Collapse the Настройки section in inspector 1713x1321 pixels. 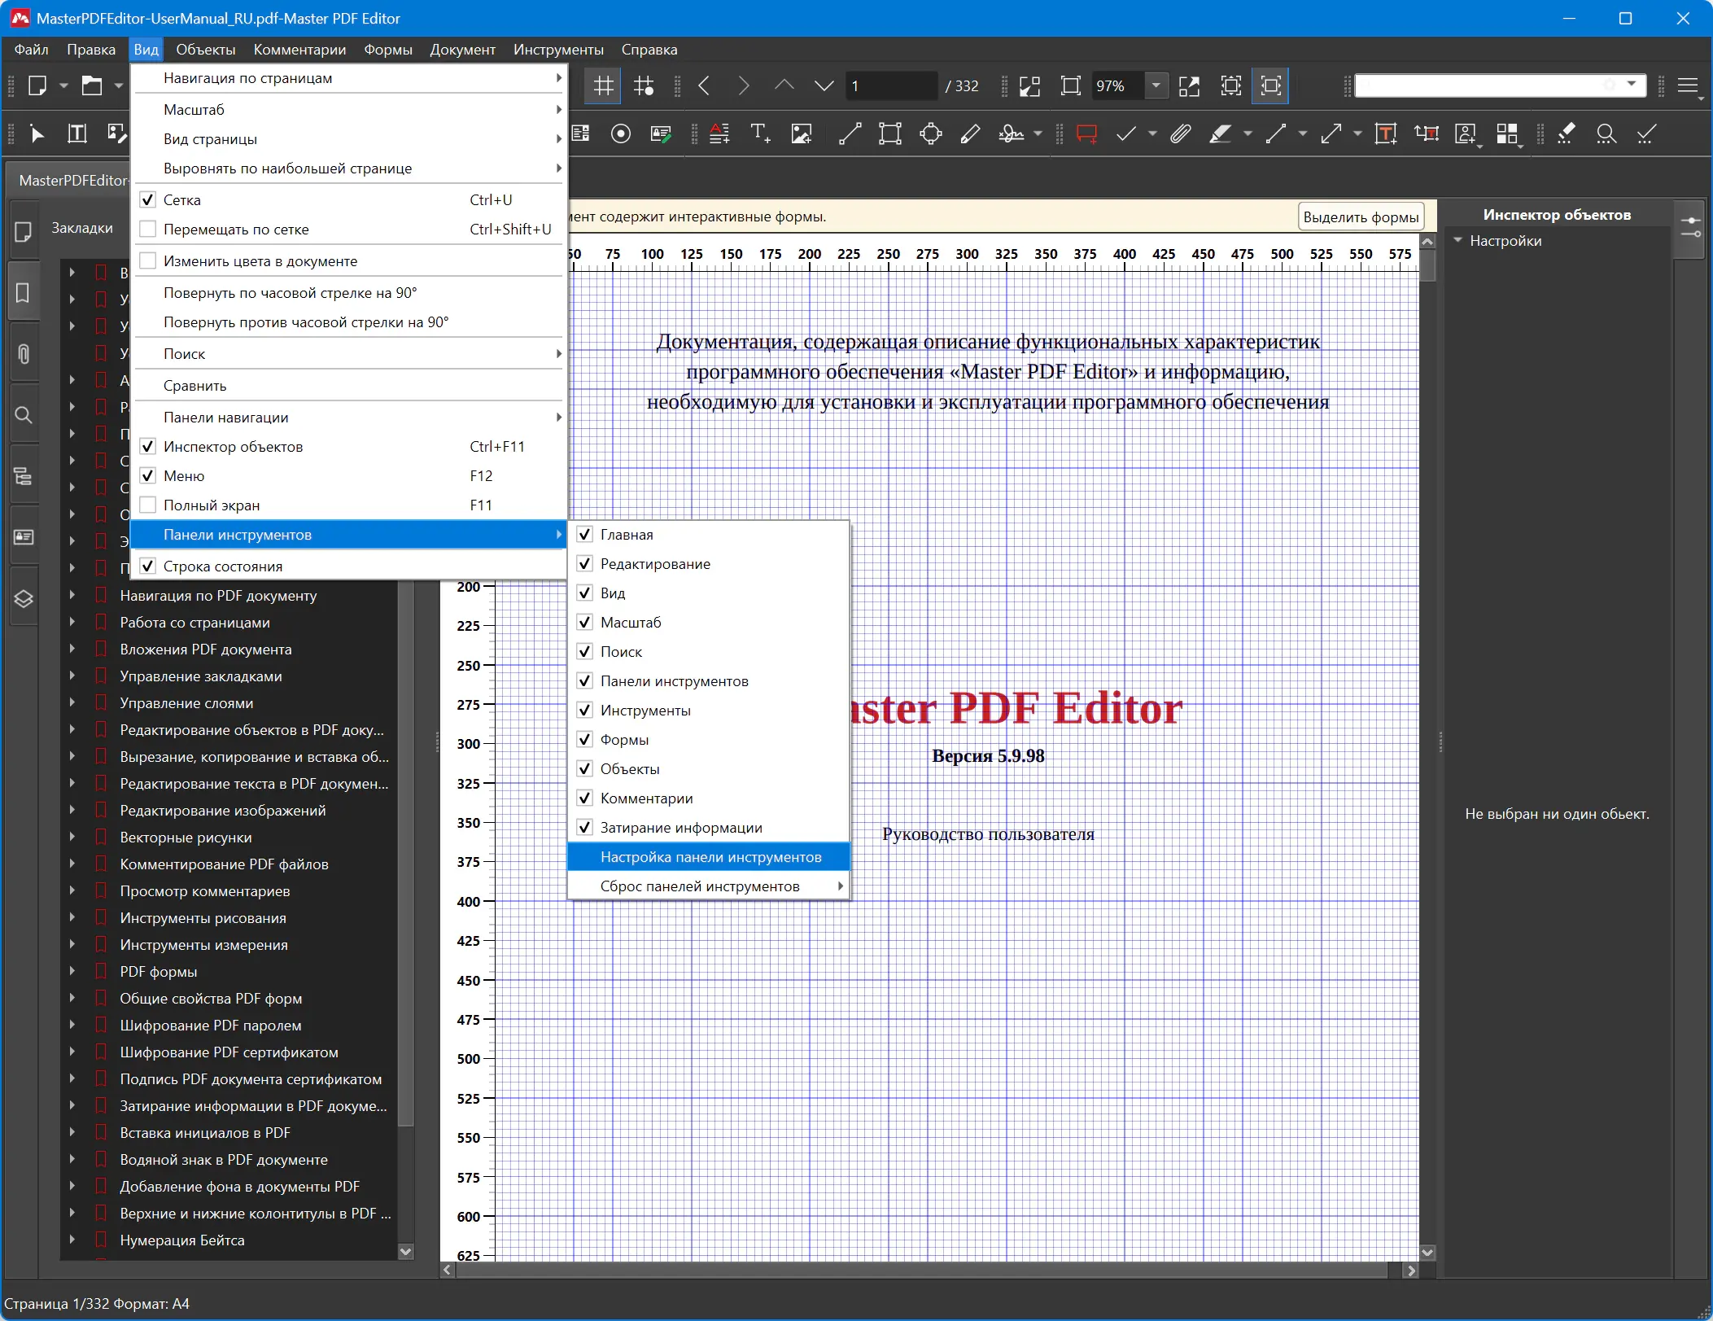tap(1458, 241)
